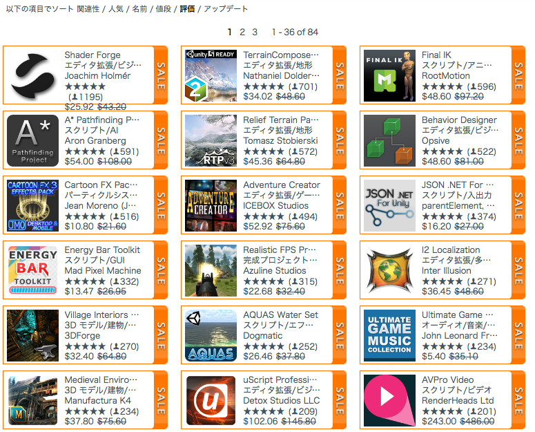Screen dimensions: 535x432
Task: Open the I2 Localization globe icon
Action: click(389, 270)
